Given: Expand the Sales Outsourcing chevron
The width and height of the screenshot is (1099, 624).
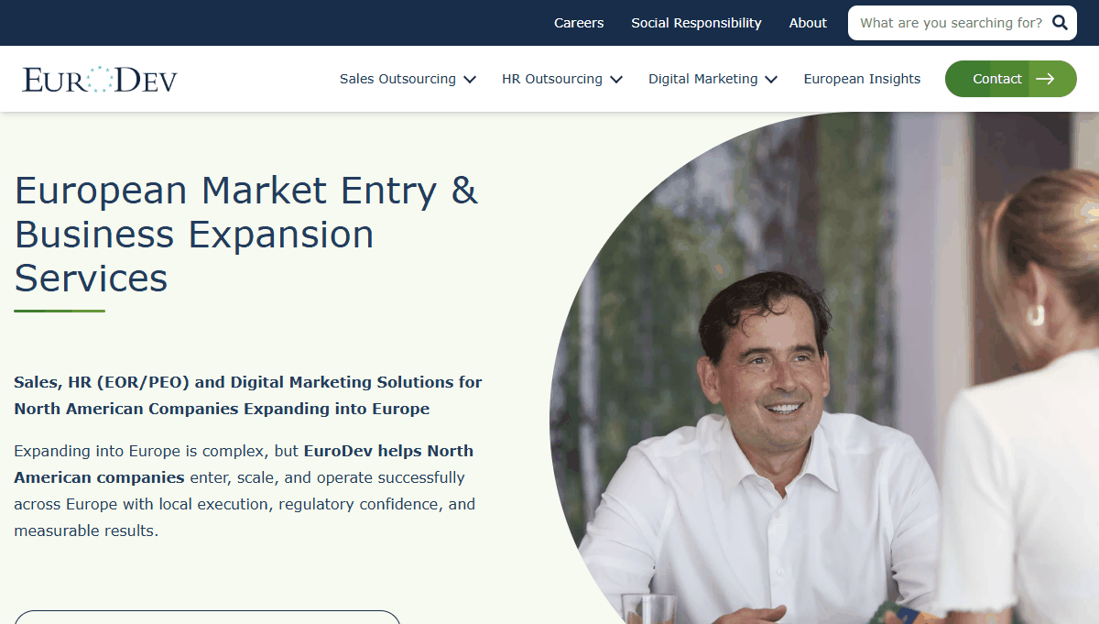Looking at the screenshot, I should [470, 80].
